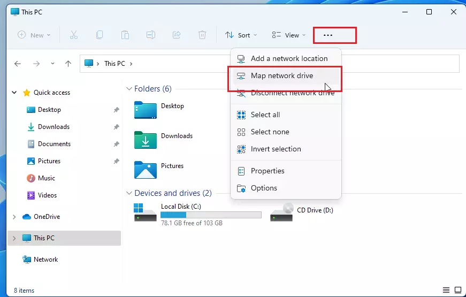Expand the OneDrive tree node
The image size is (466, 297).
click(x=14, y=217)
